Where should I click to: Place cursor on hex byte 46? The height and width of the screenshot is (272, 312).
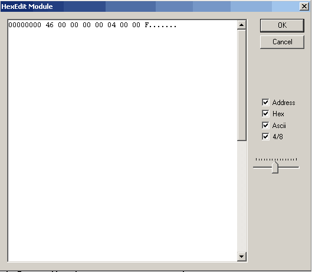50,25
